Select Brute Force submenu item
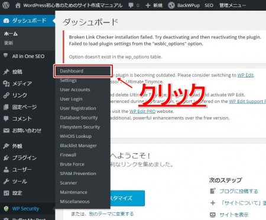 (72, 164)
